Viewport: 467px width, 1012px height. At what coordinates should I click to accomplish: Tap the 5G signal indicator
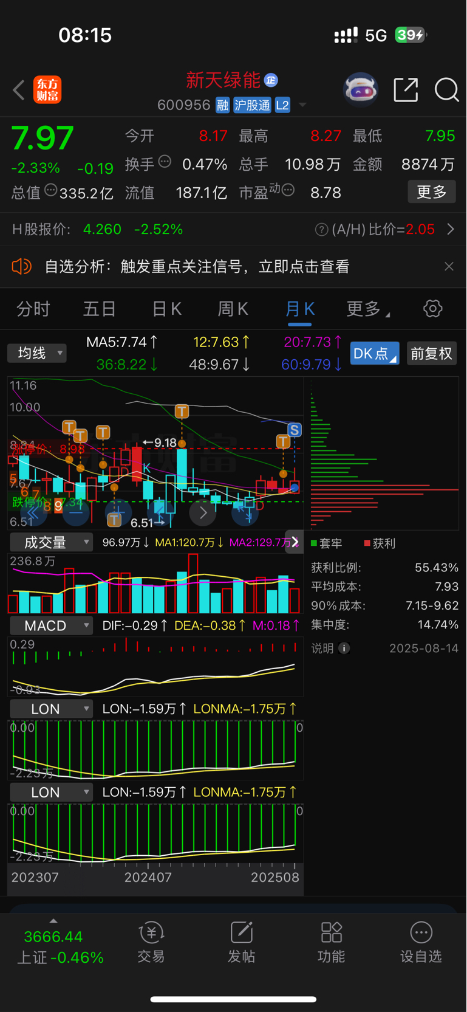pos(376,35)
